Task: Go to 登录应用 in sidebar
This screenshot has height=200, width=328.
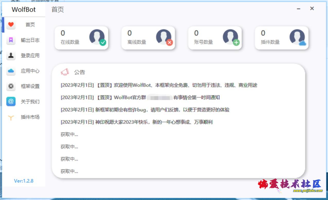Action: pyautogui.click(x=24, y=55)
